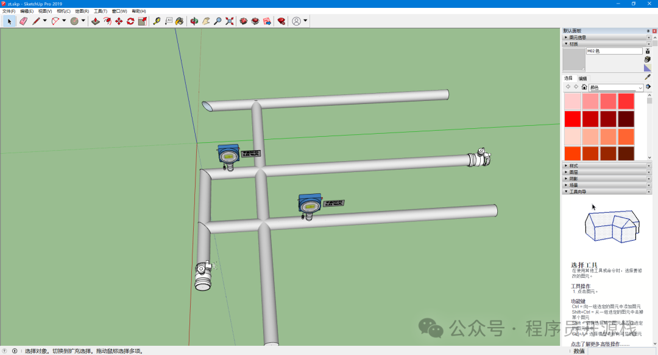
Task: Activate the Push/Pull tool
Action: (96, 21)
